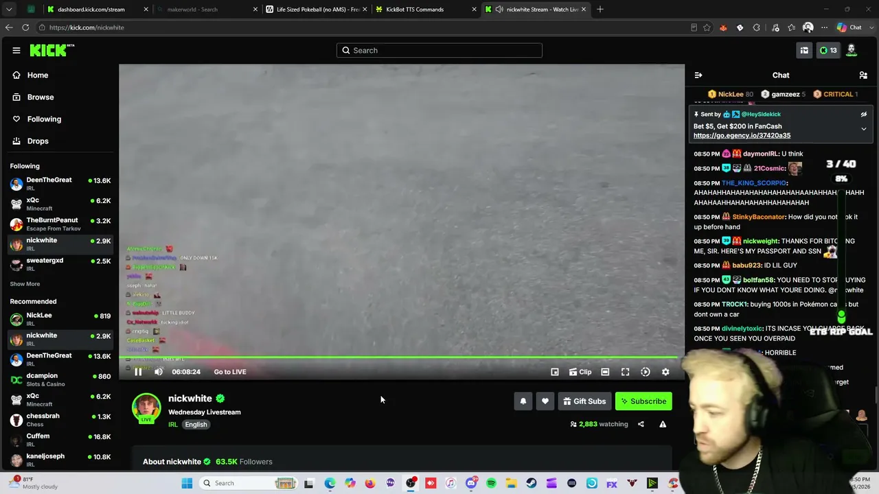Follow nickwhite with the heart button
Viewport: 879px width, 494px height.
coord(545,401)
